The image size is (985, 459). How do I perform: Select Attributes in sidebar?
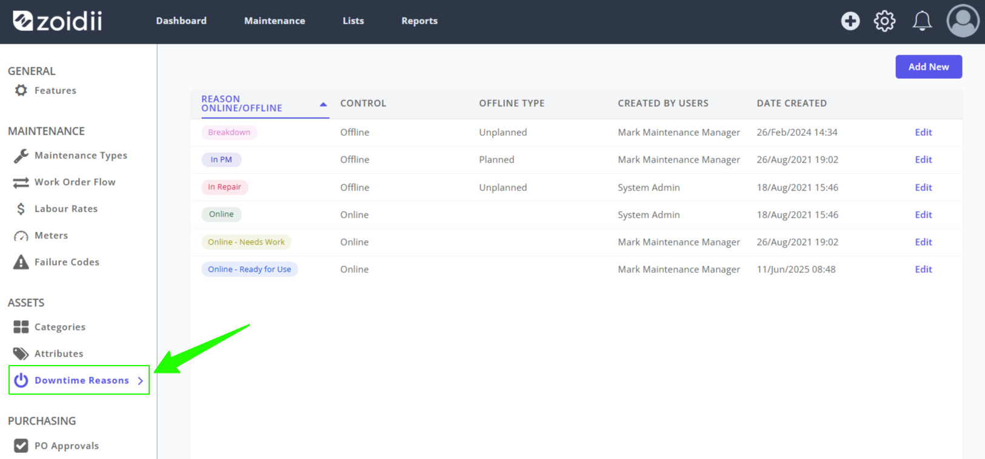(x=59, y=353)
